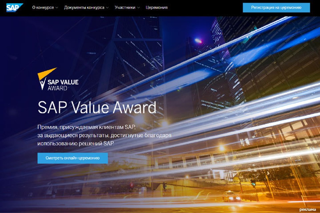Click the line «Премия, присуждаемая клиентам SAP,»

pyautogui.click(x=87, y=127)
